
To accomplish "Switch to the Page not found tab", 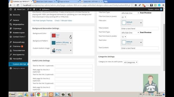I will click(x=68, y=2).
